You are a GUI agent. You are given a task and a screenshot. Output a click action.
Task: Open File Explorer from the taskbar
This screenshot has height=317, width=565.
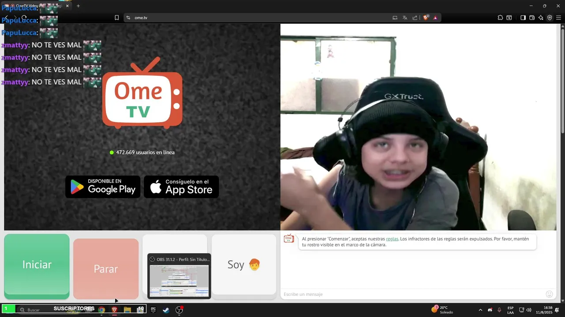pos(127,310)
